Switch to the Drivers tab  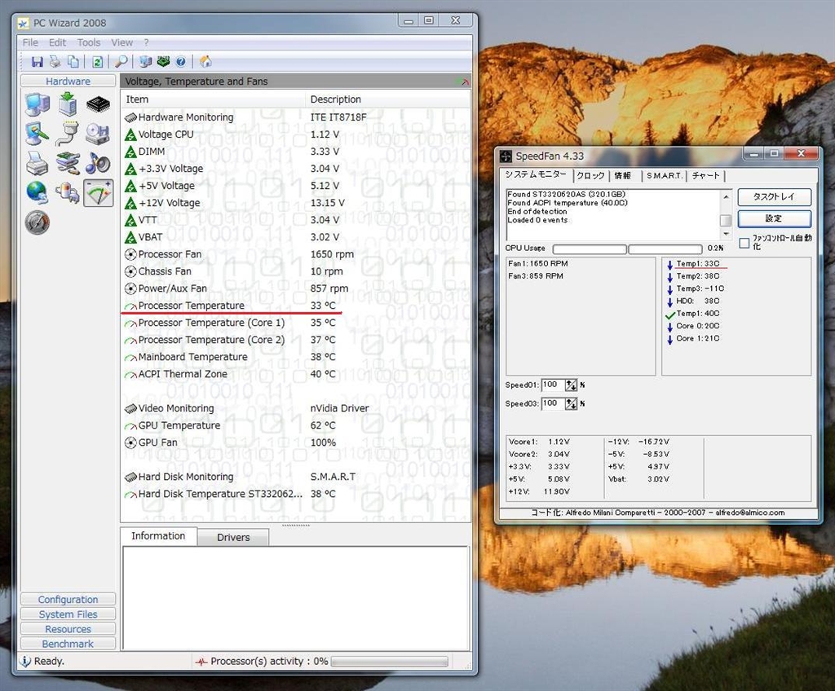(233, 537)
